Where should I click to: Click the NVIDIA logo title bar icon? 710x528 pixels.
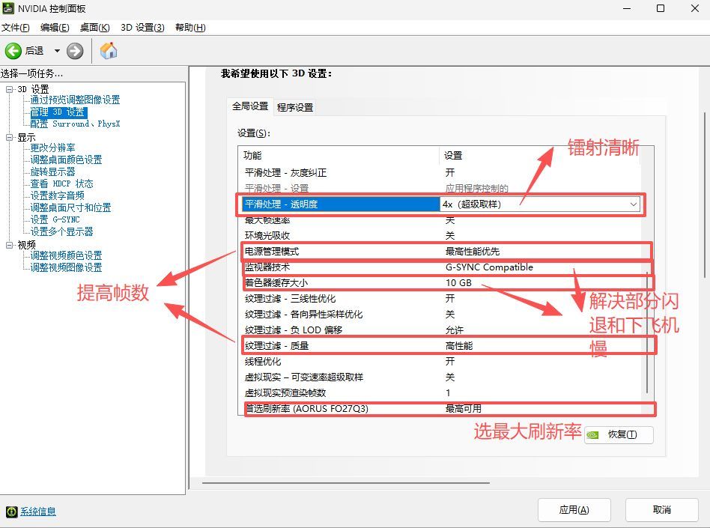pos(8,8)
